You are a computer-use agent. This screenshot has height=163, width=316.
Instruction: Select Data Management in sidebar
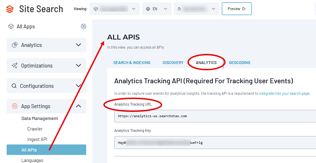40,119
